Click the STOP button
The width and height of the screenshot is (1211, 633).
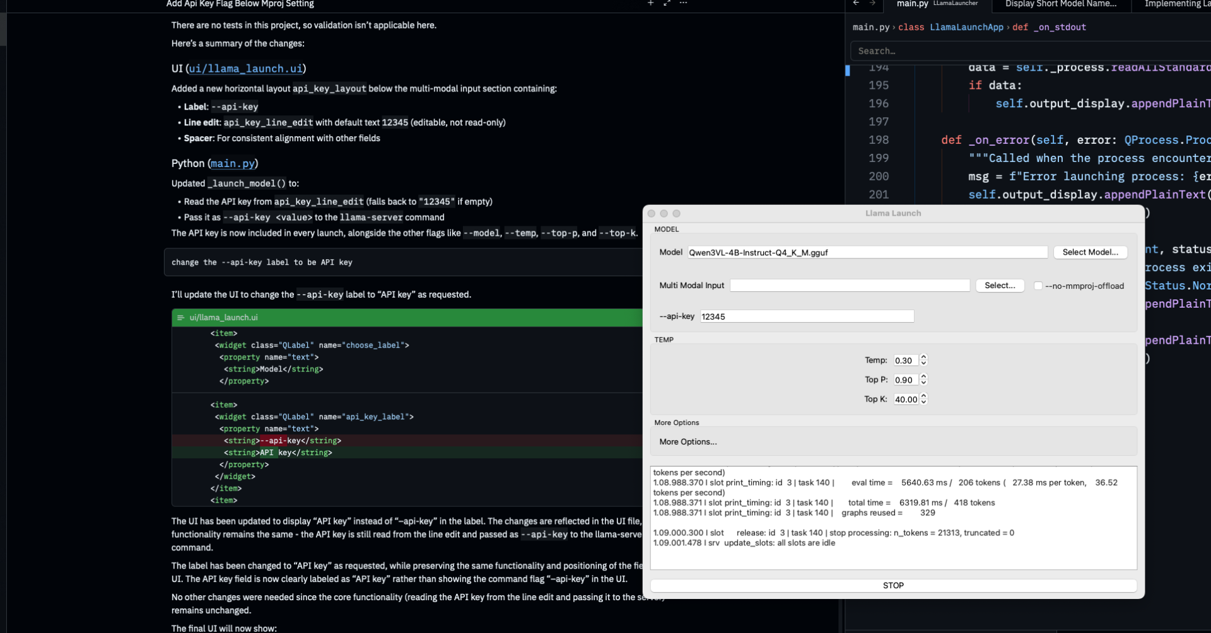coord(893,586)
